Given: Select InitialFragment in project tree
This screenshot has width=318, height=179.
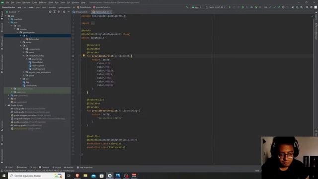Looking at the screenshot, I should tap(37, 69).
